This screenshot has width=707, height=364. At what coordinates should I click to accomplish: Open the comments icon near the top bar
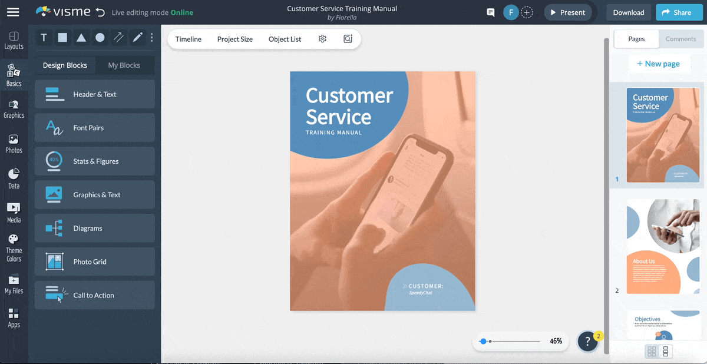[x=490, y=12]
